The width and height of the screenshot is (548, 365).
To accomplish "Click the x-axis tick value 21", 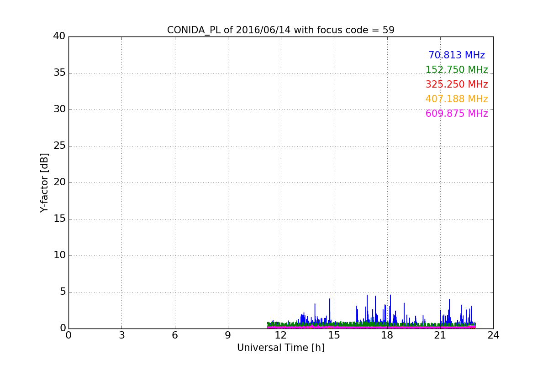I will [x=440, y=335].
